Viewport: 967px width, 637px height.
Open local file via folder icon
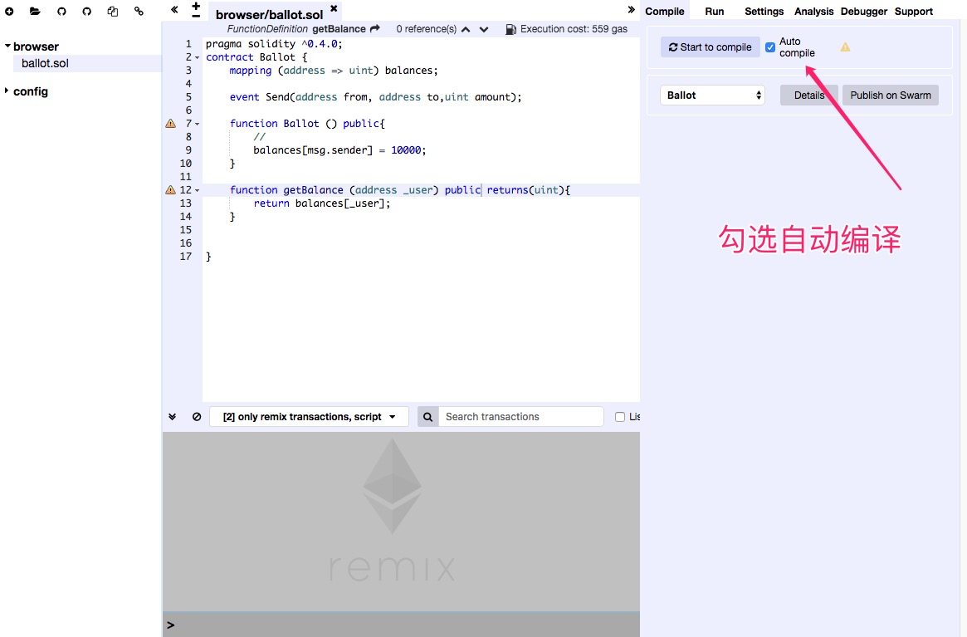tap(35, 11)
